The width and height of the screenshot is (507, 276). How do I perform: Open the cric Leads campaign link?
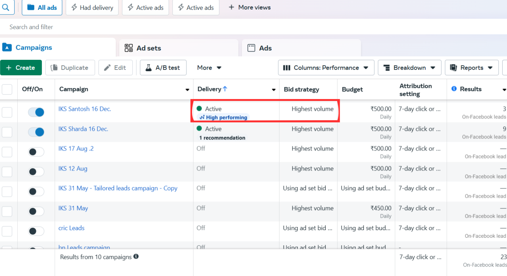click(x=71, y=228)
